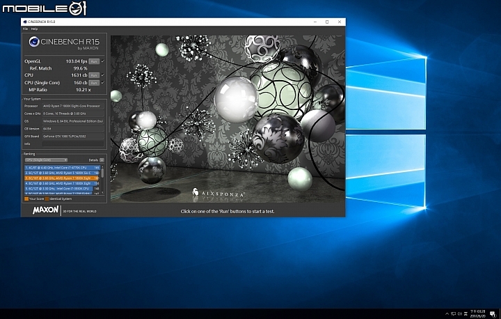Click the Cores x GHz field

point(73,114)
